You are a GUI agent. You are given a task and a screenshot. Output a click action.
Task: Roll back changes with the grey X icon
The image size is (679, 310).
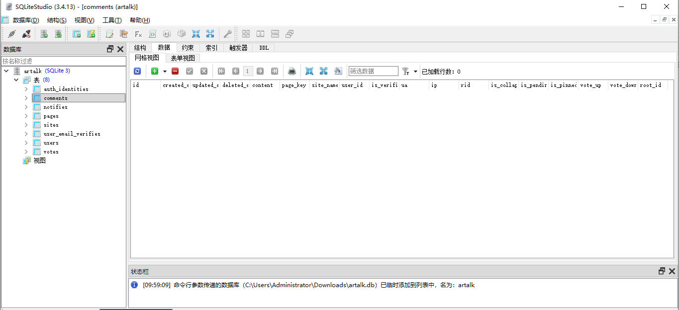coord(204,71)
